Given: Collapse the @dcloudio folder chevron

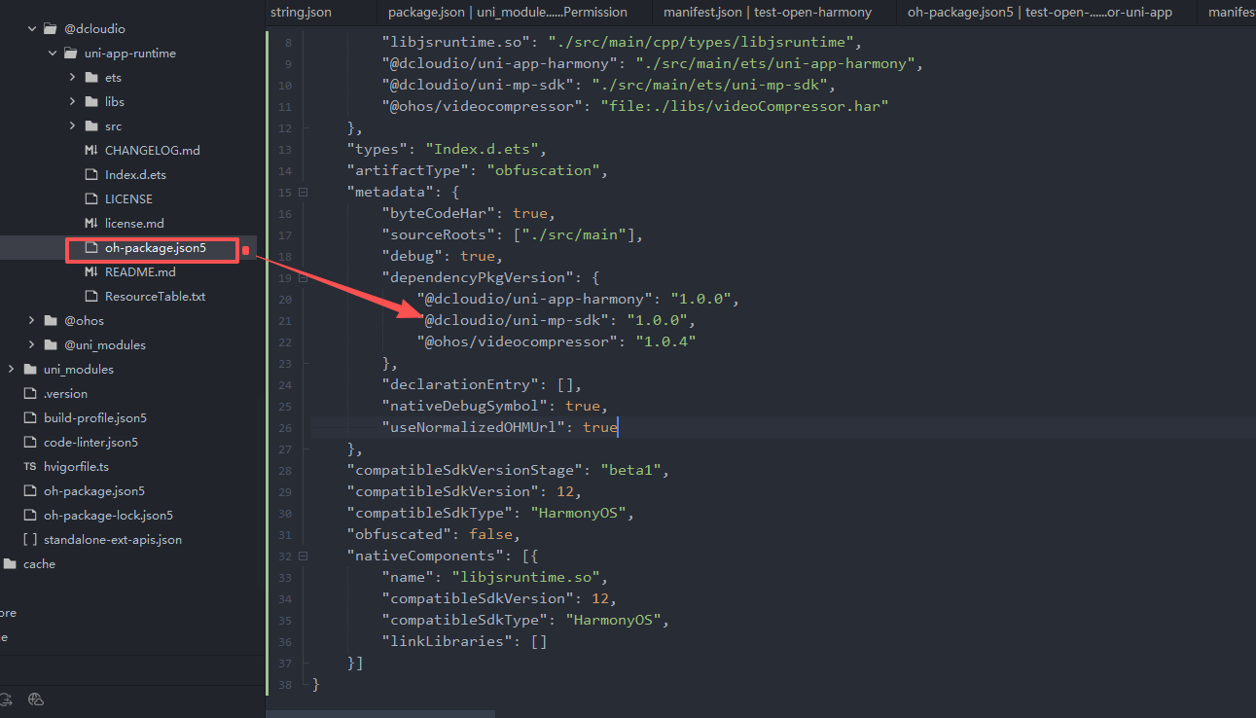Looking at the screenshot, I should click(x=32, y=28).
